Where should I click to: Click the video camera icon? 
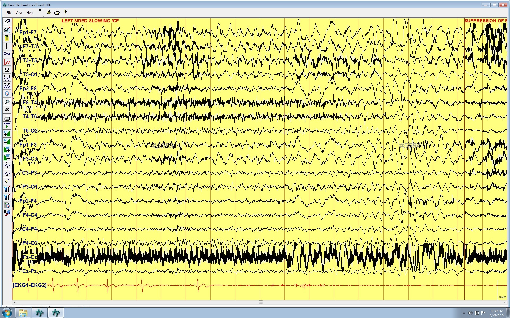point(7,110)
